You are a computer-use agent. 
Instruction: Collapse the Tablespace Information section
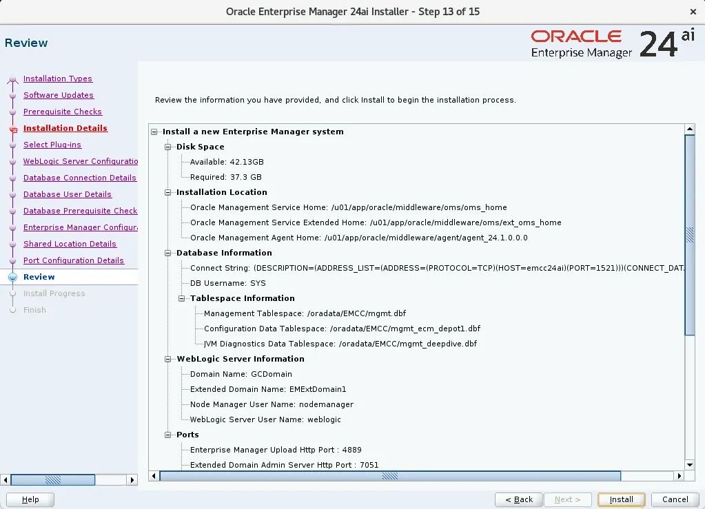181,298
